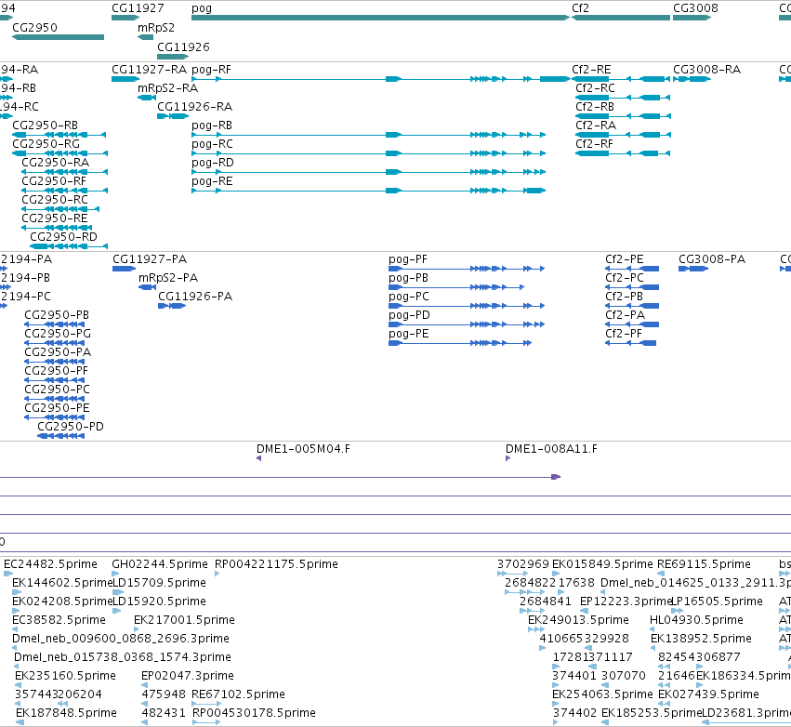Viewport: 791px width, 727px height.
Task: Select the Cf2-RB transcript label
Action: tap(595, 107)
